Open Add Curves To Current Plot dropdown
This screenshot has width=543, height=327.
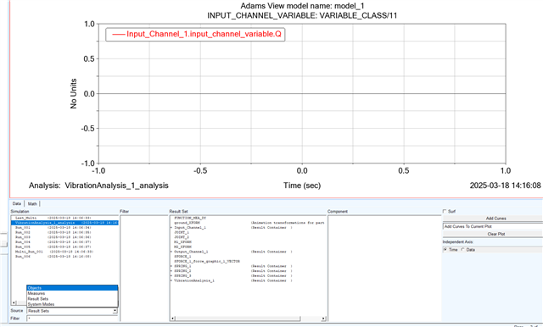492,226
